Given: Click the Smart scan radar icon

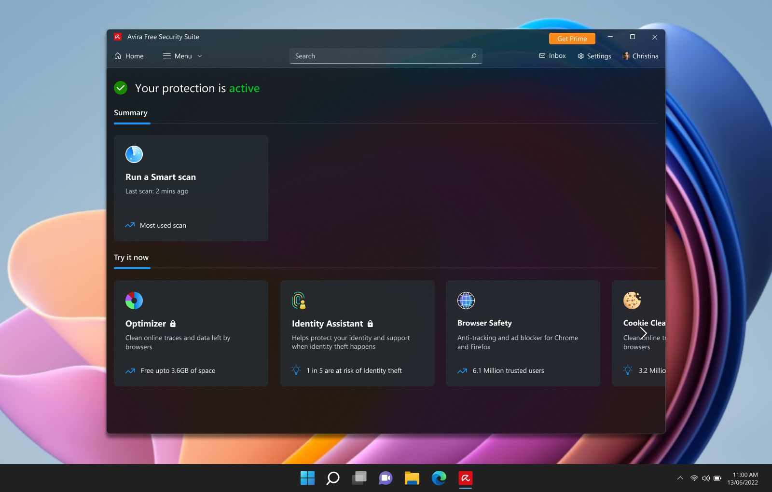Looking at the screenshot, I should click(x=134, y=154).
